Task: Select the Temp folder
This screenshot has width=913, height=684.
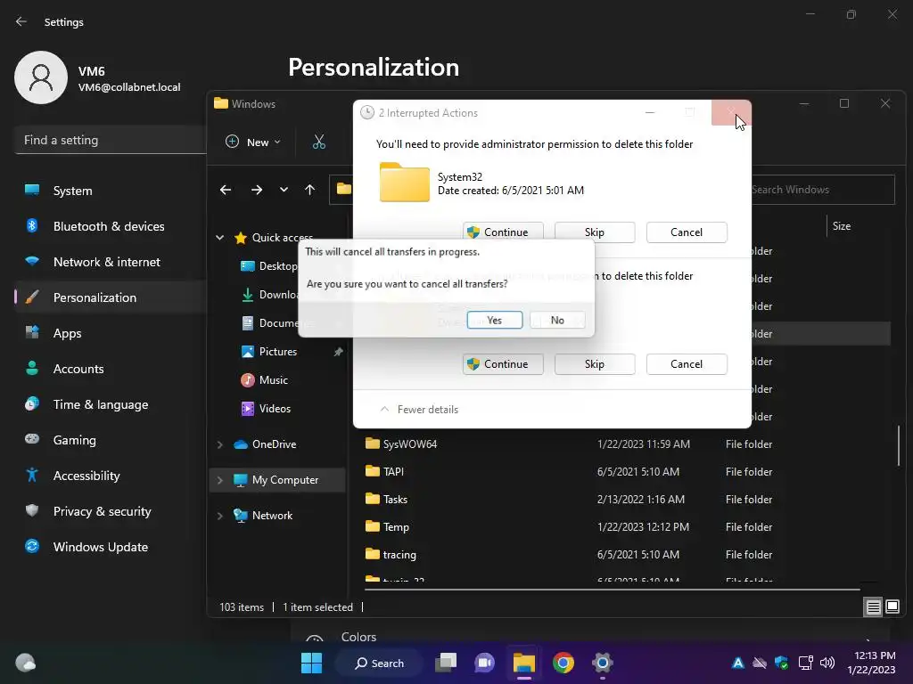Action: 387,527
